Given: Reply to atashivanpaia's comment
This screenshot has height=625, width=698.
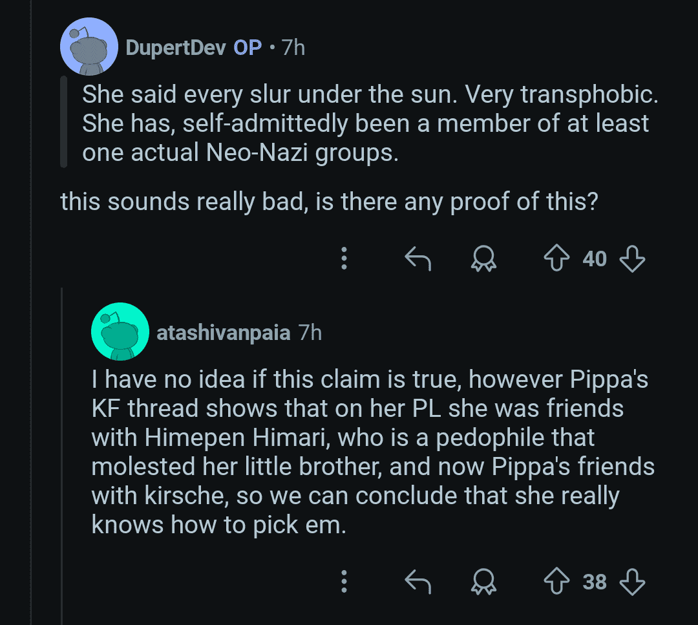Looking at the screenshot, I should pos(418,582).
